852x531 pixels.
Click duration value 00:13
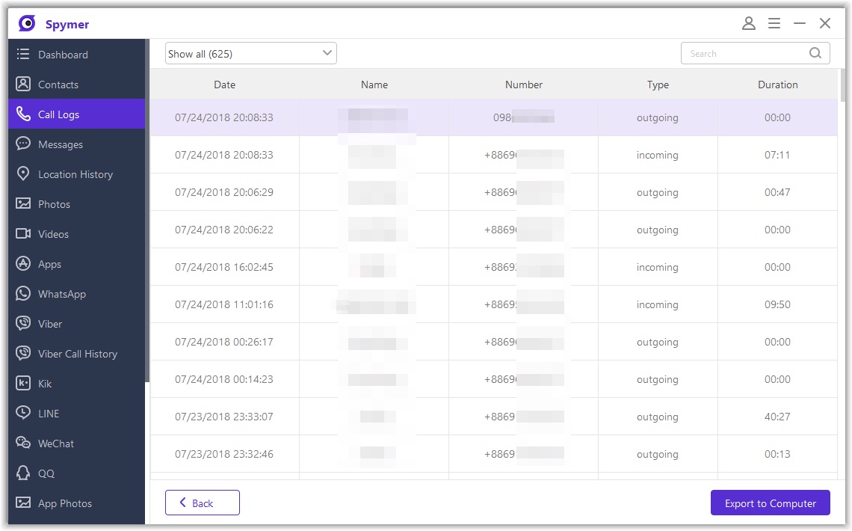point(777,455)
